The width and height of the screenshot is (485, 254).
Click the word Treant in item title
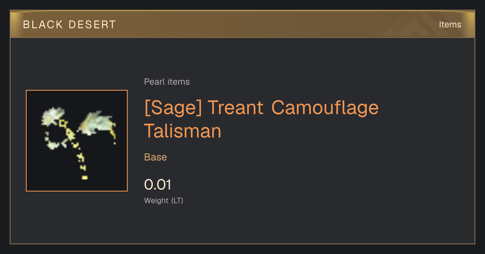[235, 108]
